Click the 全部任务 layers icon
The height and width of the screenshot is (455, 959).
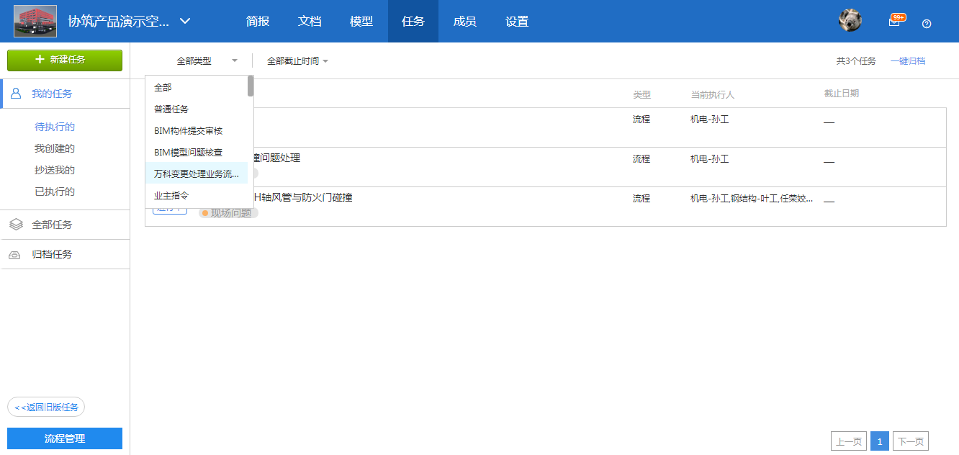click(x=16, y=225)
